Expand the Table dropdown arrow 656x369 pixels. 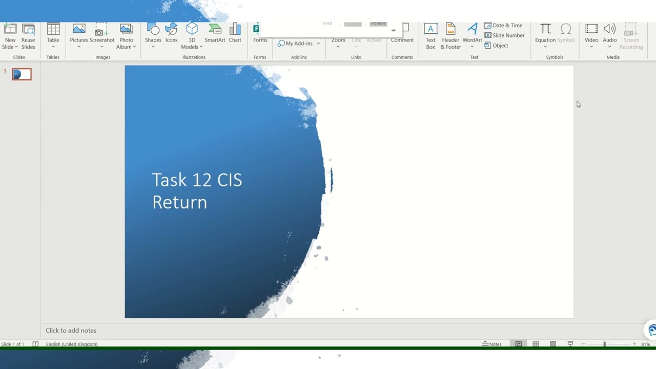[53, 47]
